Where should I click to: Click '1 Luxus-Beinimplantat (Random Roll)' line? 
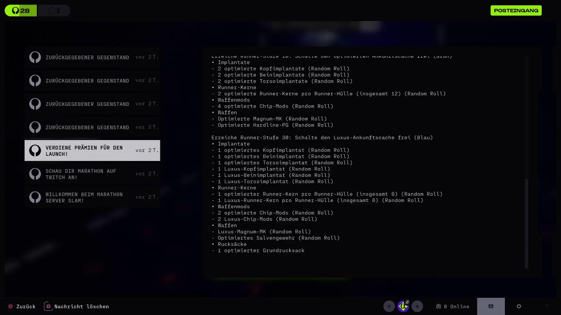coord(271,175)
